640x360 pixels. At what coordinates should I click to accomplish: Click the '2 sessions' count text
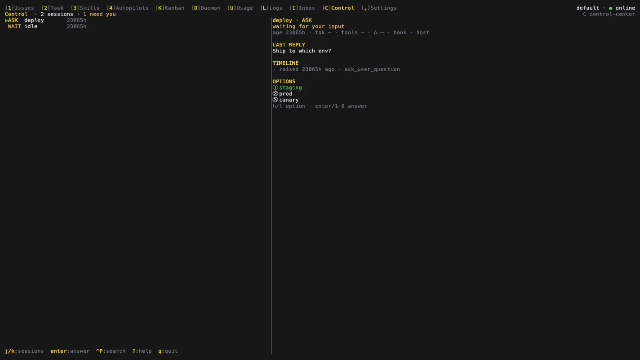tap(57, 14)
